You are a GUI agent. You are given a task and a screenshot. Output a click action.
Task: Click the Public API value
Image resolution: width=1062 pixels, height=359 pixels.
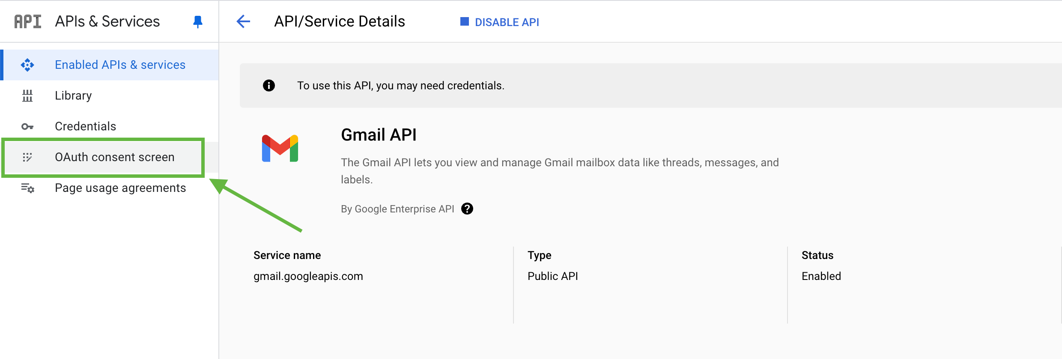coord(553,276)
